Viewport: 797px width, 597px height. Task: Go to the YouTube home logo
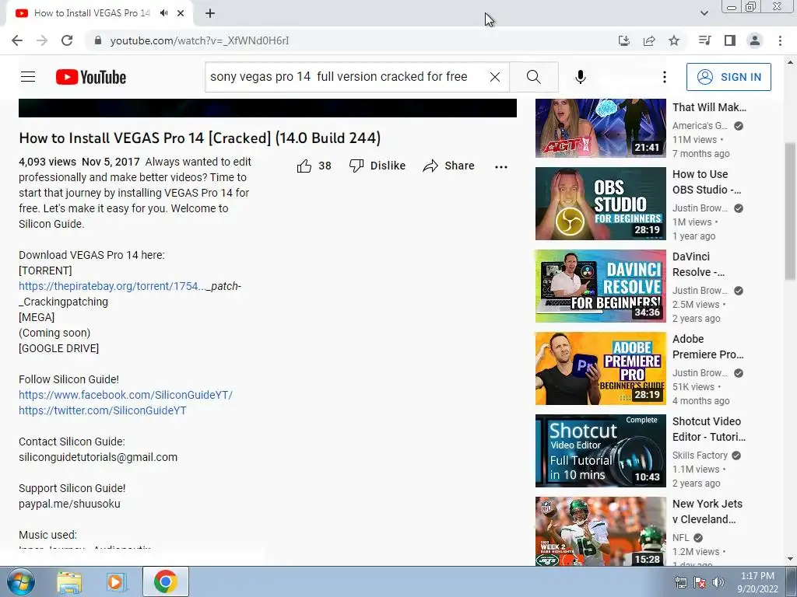coord(91,77)
